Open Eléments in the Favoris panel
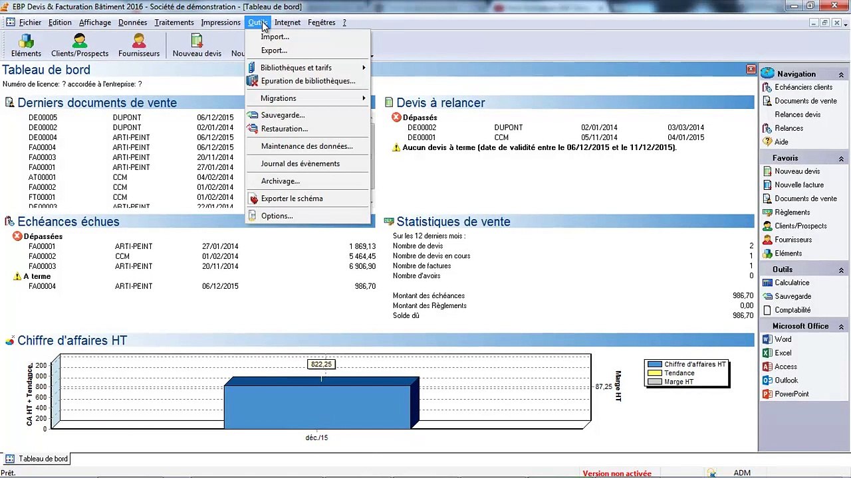851x478 pixels. 782,254
